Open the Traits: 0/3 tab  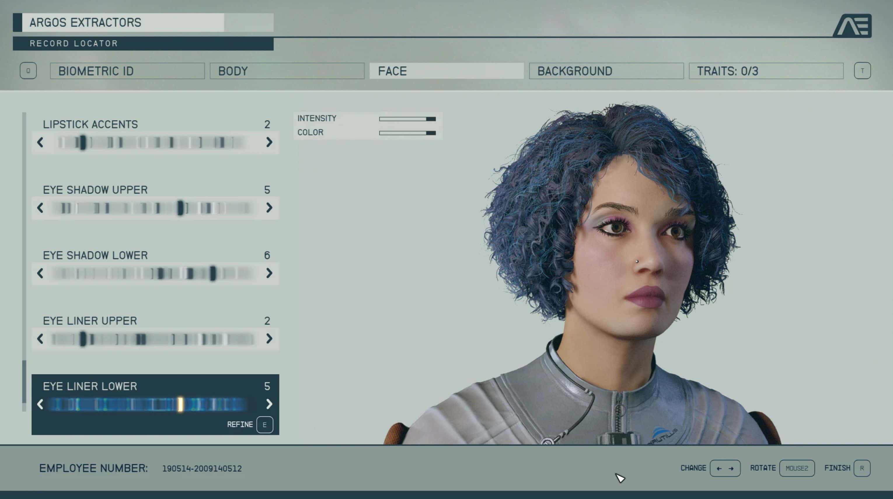coord(766,71)
